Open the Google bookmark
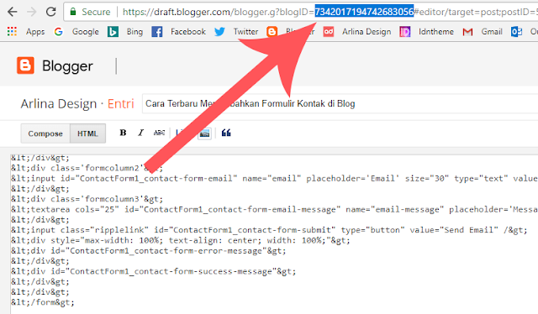 [76, 32]
